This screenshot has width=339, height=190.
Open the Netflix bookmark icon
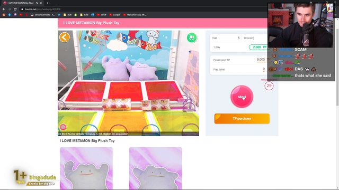[26, 15]
